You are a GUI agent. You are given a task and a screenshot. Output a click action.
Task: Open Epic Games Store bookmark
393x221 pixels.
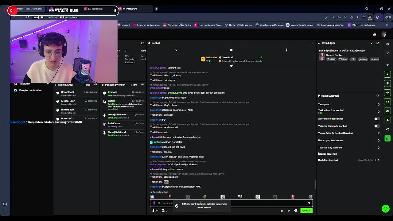point(330,25)
